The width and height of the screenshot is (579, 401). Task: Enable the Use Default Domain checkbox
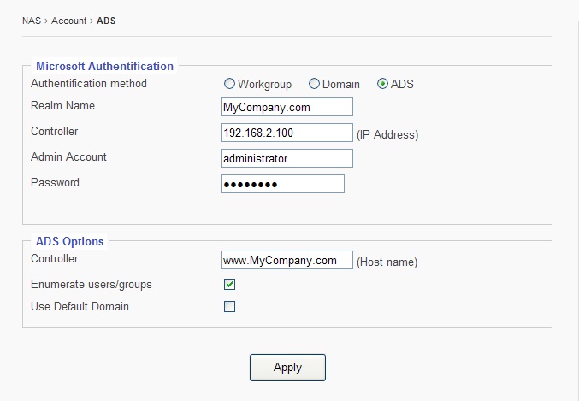[229, 307]
